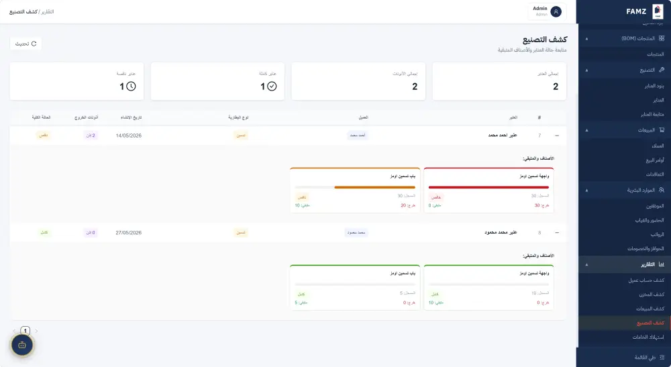Open استهلاك الخامات report

click(x=648, y=337)
